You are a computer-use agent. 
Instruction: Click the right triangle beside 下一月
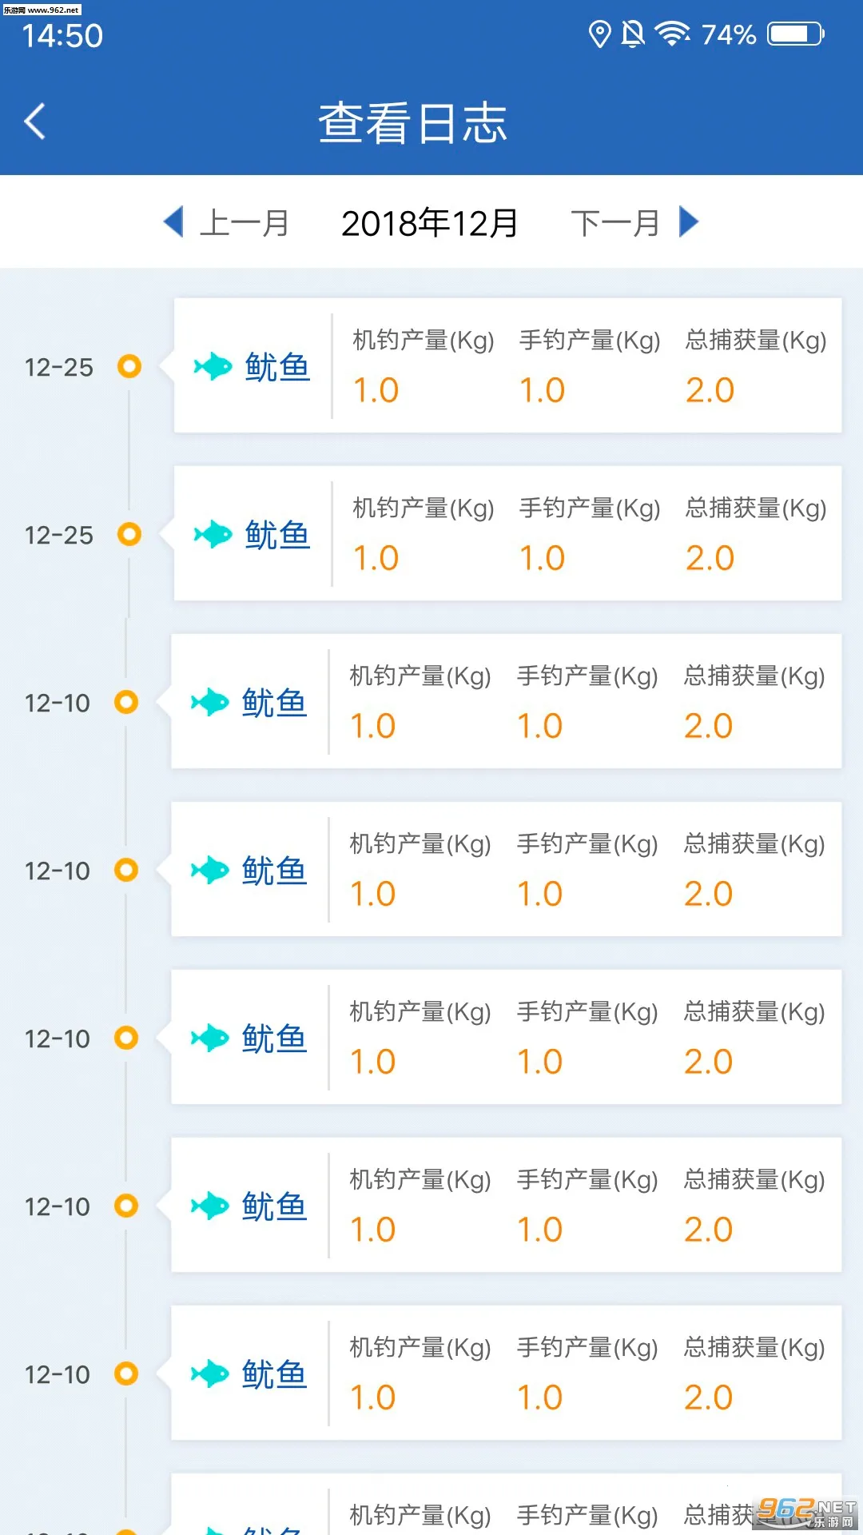click(x=689, y=221)
